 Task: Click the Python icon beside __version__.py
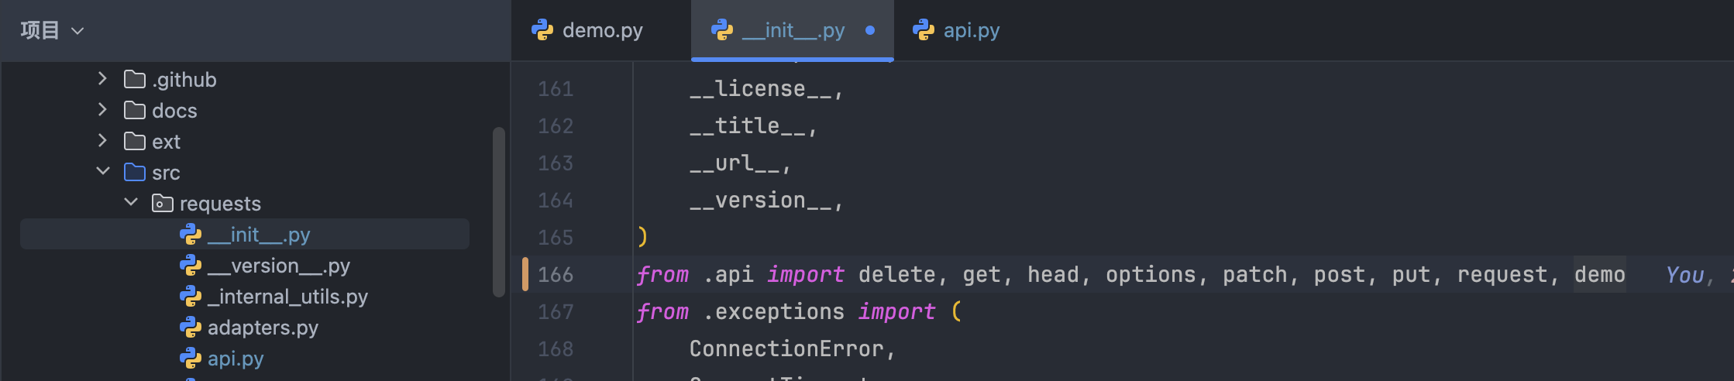click(191, 266)
